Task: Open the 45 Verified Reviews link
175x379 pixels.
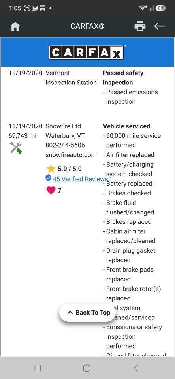Action: [80, 179]
